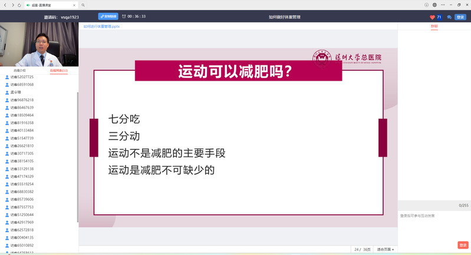Open browser three-dot more menu
The width and height of the screenshot is (471, 255).
443,5
